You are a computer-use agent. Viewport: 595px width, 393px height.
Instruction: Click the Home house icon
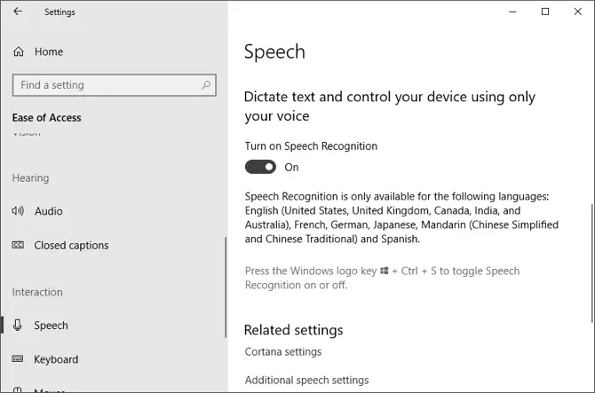pyautogui.click(x=19, y=51)
